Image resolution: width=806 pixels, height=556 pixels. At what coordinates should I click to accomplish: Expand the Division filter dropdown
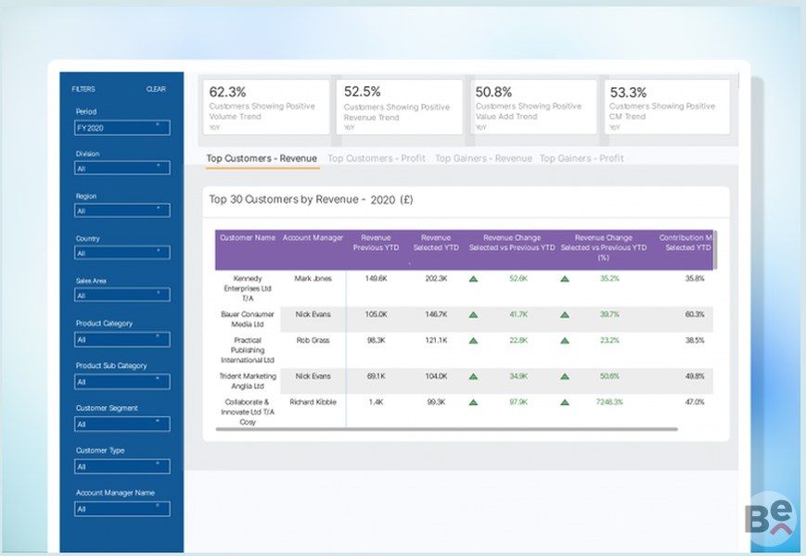tap(122, 169)
